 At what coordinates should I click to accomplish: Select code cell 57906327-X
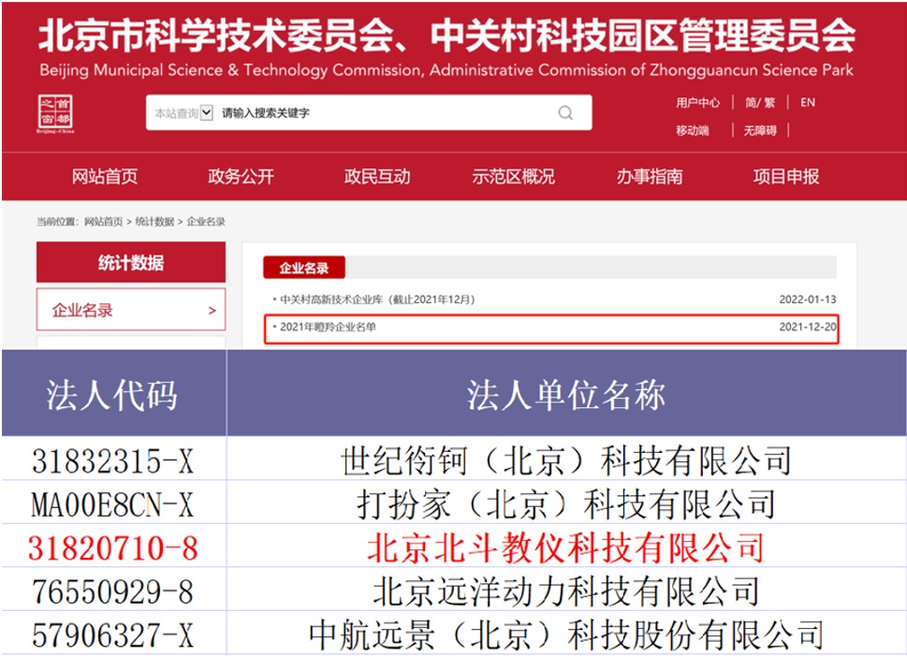pyautogui.click(x=113, y=634)
